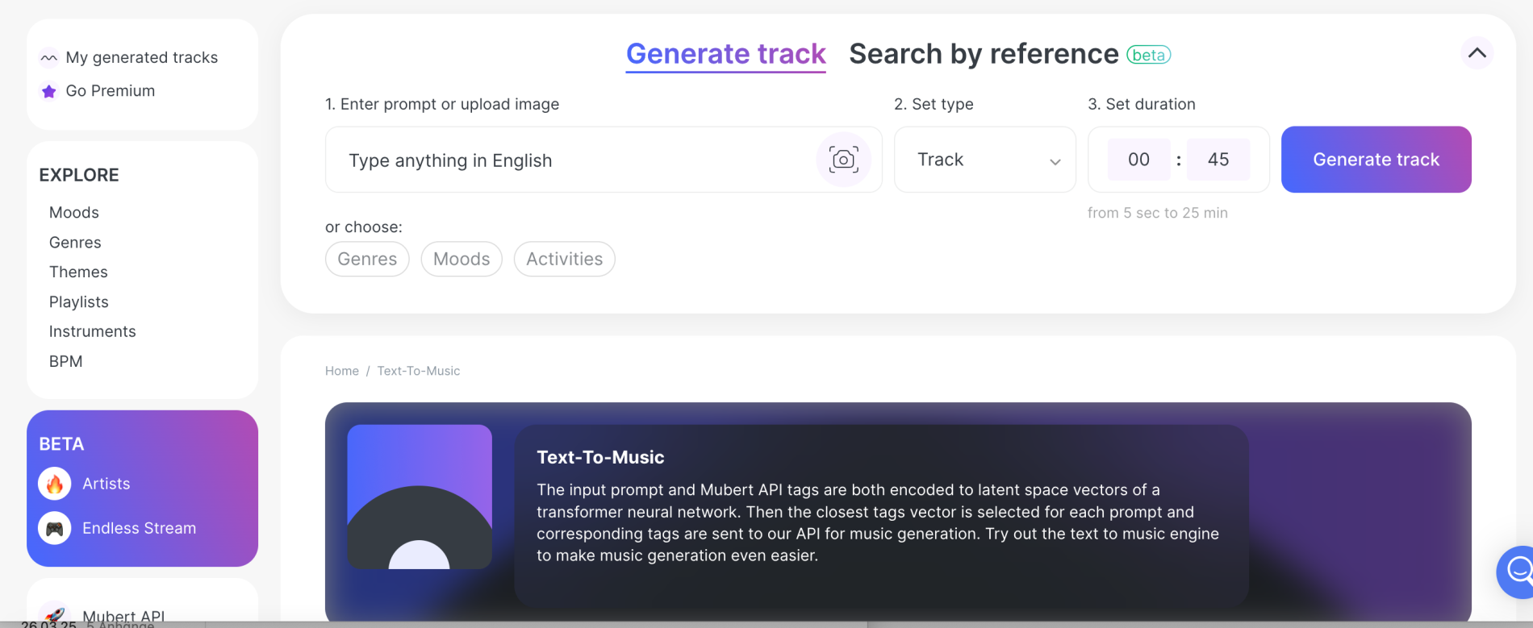Click the Text-To-Music vinyl thumbnail

click(x=420, y=497)
